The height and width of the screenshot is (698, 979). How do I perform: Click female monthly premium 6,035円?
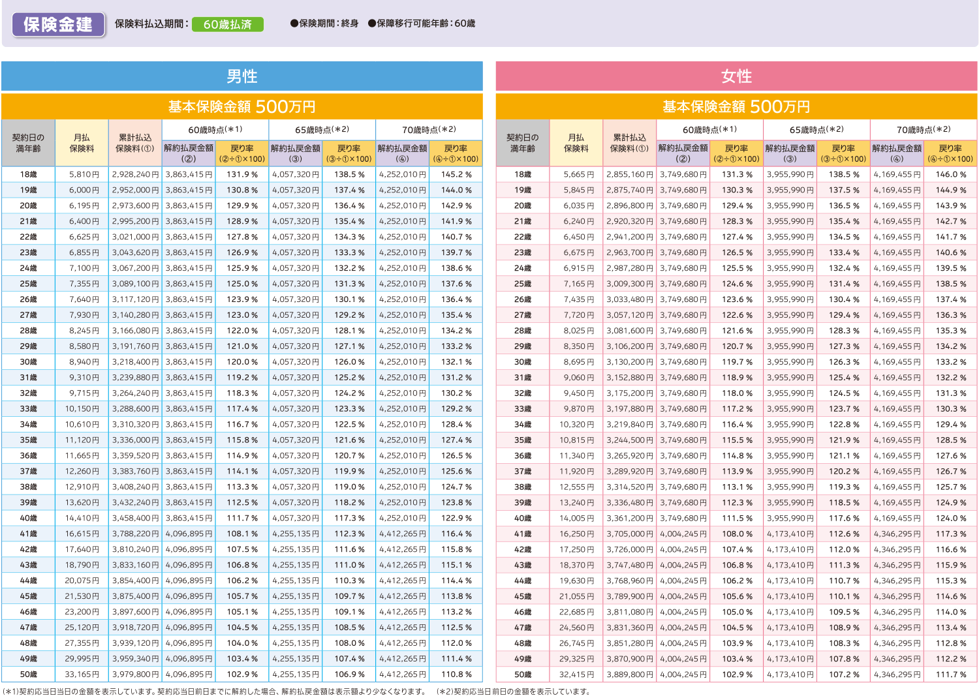click(579, 206)
